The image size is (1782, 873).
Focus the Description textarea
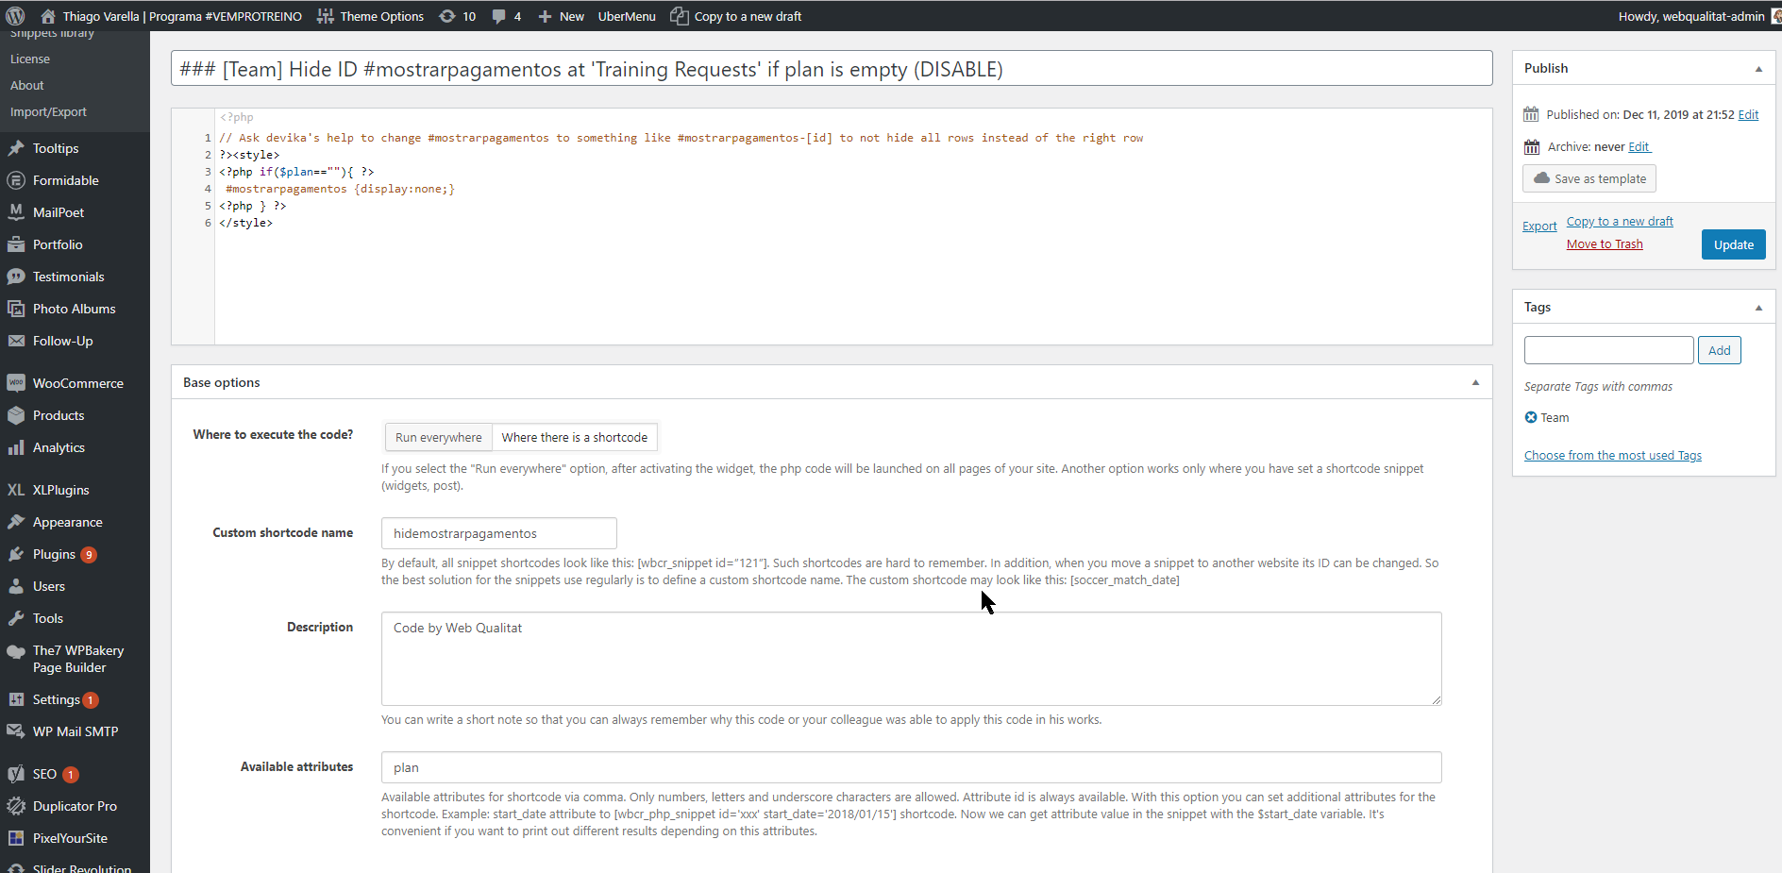(x=912, y=659)
